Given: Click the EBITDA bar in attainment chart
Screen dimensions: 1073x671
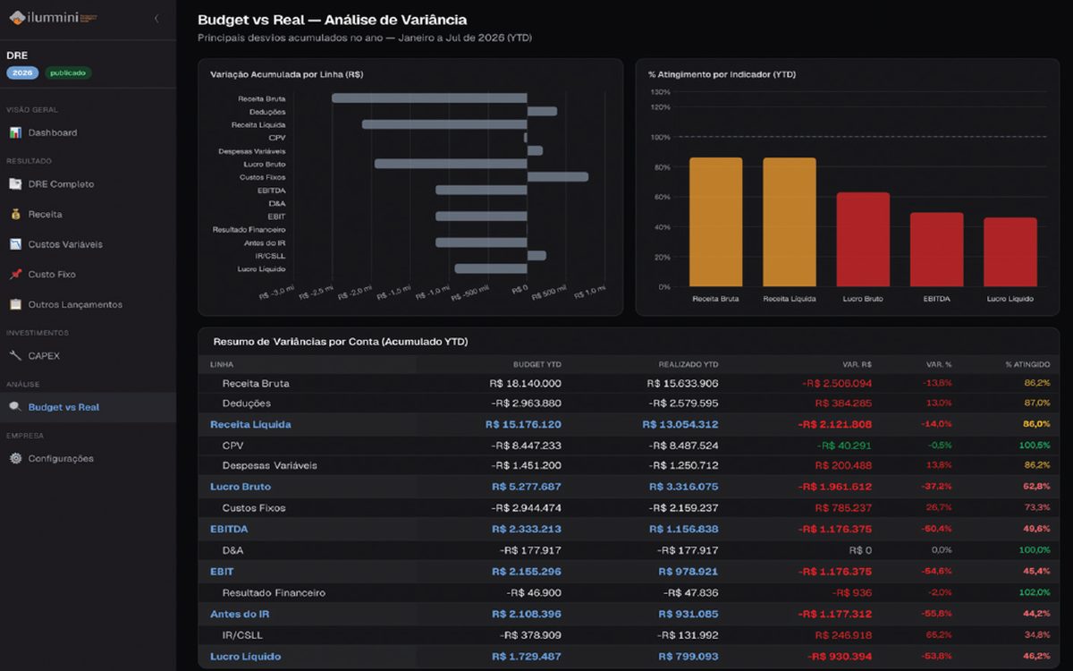Looking at the screenshot, I should click(936, 250).
